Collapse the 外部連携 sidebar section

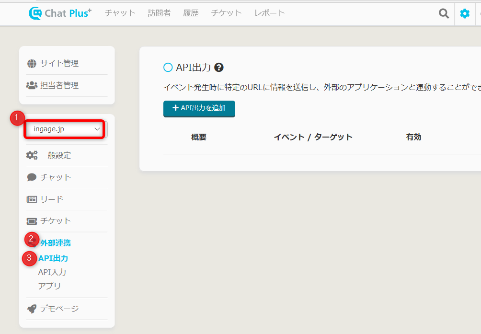[55, 243]
